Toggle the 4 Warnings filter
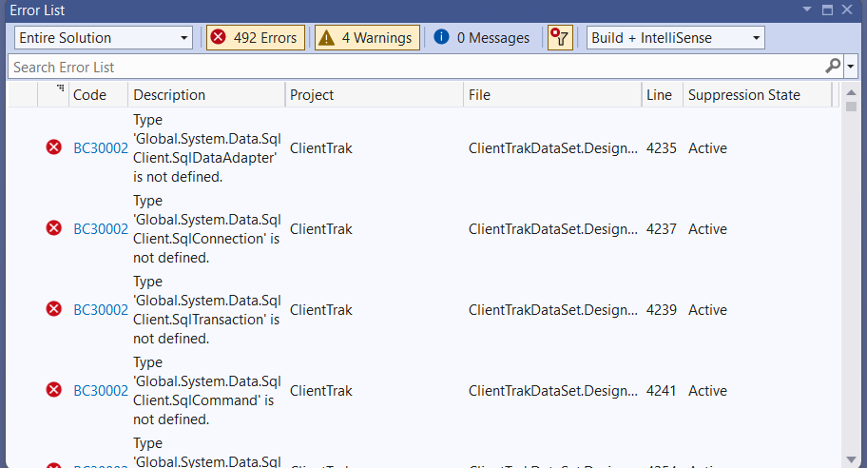Screen dimensions: 867x468 pyautogui.click(x=367, y=38)
